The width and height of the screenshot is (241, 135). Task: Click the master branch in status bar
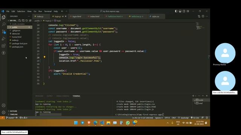click(x=10, y=118)
